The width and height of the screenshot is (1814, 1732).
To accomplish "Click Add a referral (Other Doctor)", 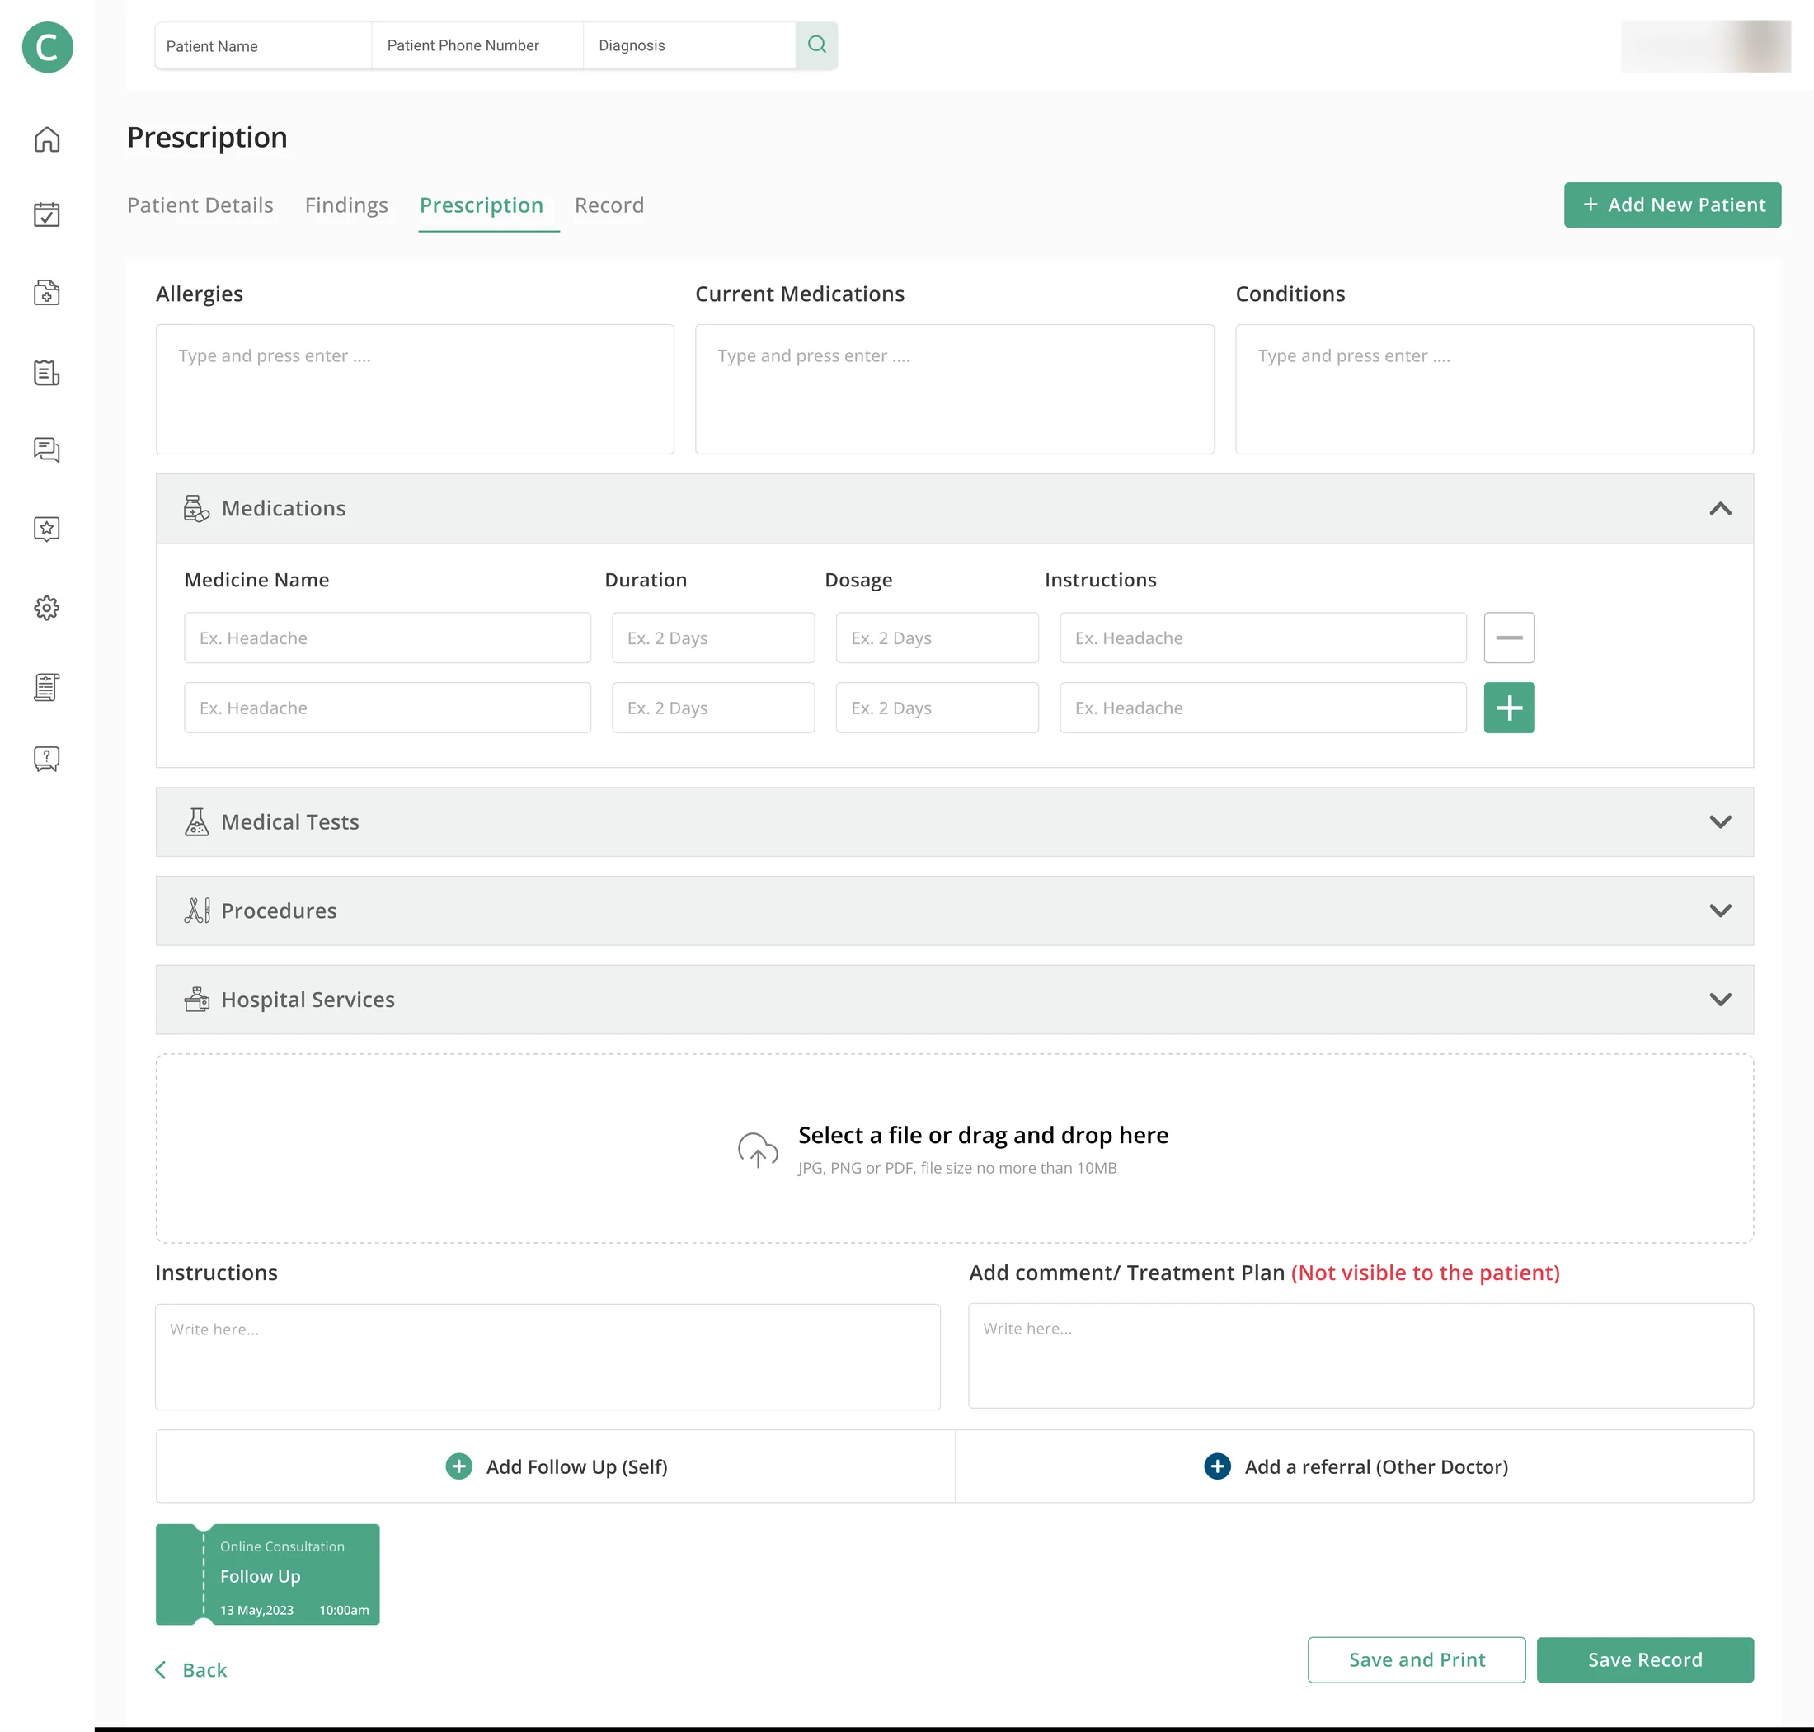I will (1356, 1466).
